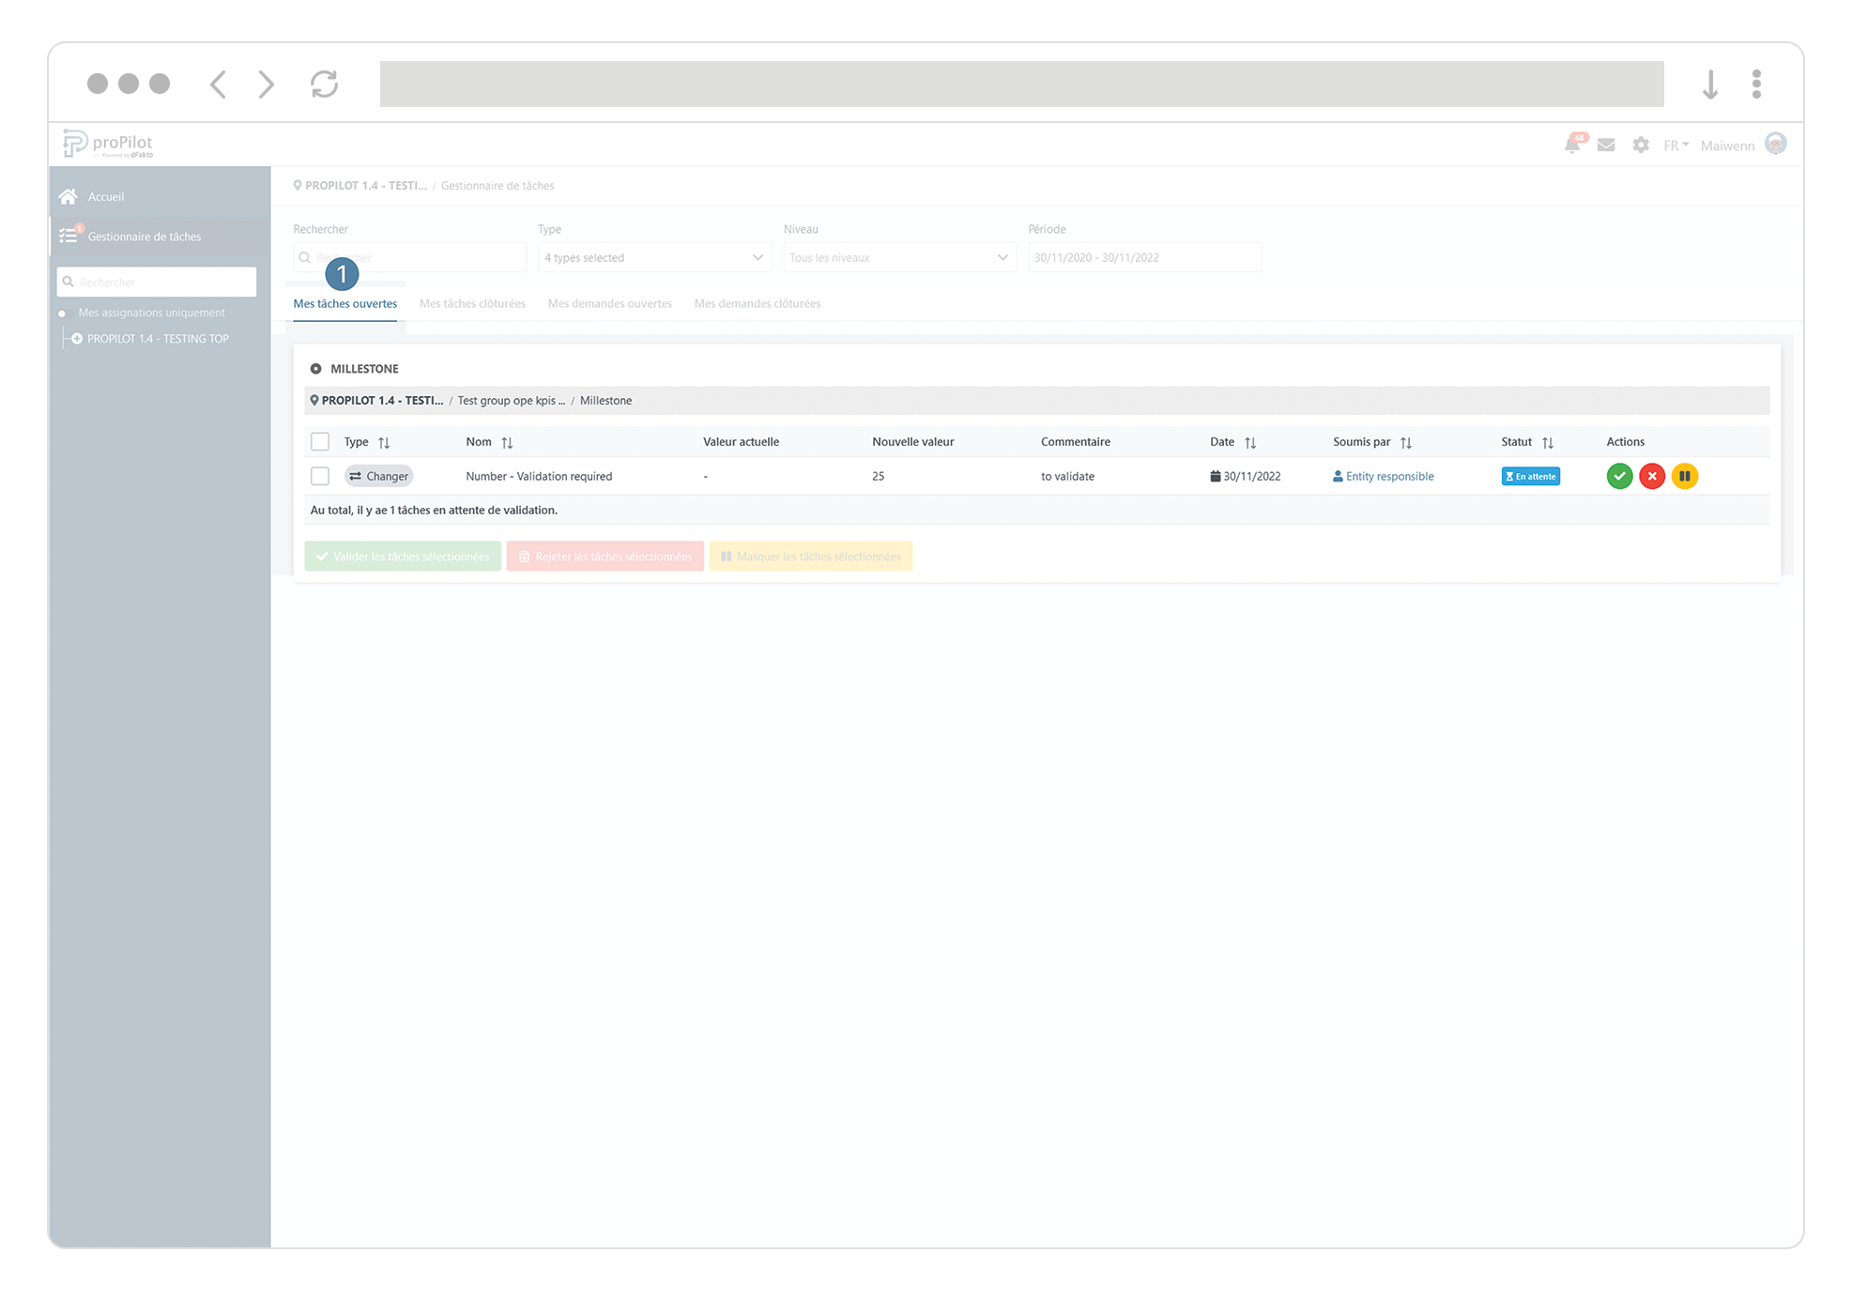Open the notifications bell
This screenshot has width=1852, height=1299.
coord(1572,145)
